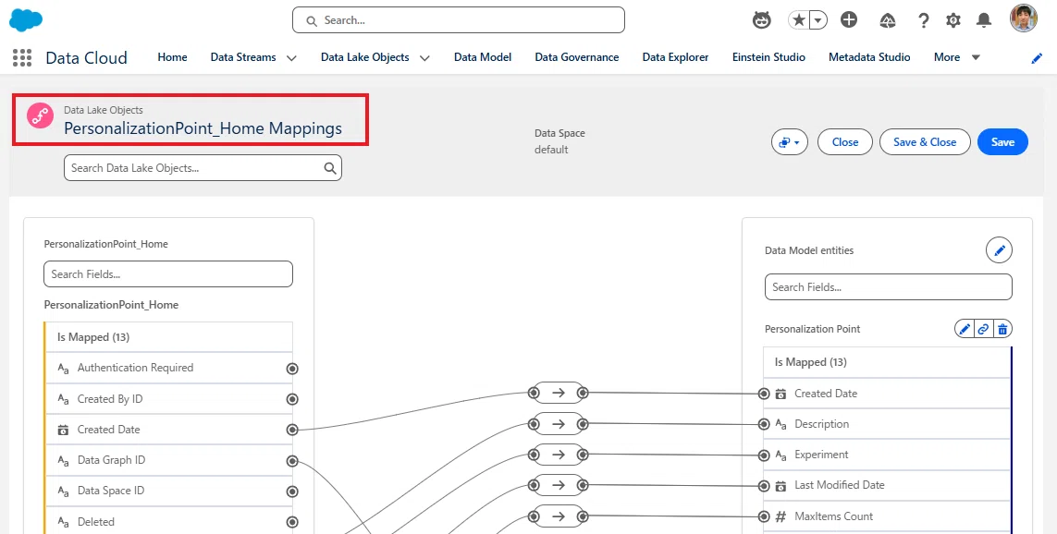Delete the Personalization Point mapping trash icon
The image size is (1057, 534).
[1002, 329]
